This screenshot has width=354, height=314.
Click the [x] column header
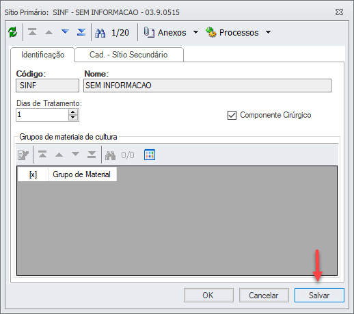[33, 174]
